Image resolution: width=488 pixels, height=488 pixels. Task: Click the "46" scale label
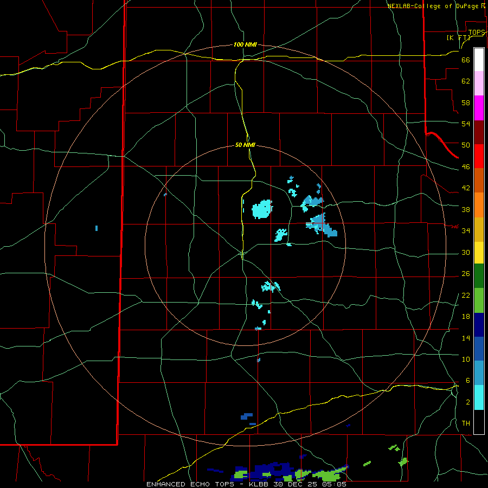466,167
